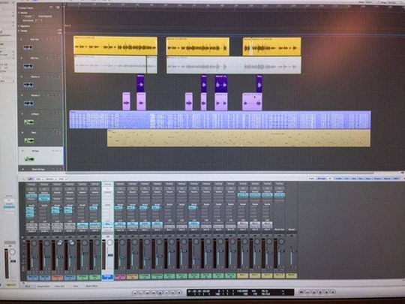This screenshot has height=304, width=405.
Task: Select the highlighted Strings track icon
Action: point(29,159)
